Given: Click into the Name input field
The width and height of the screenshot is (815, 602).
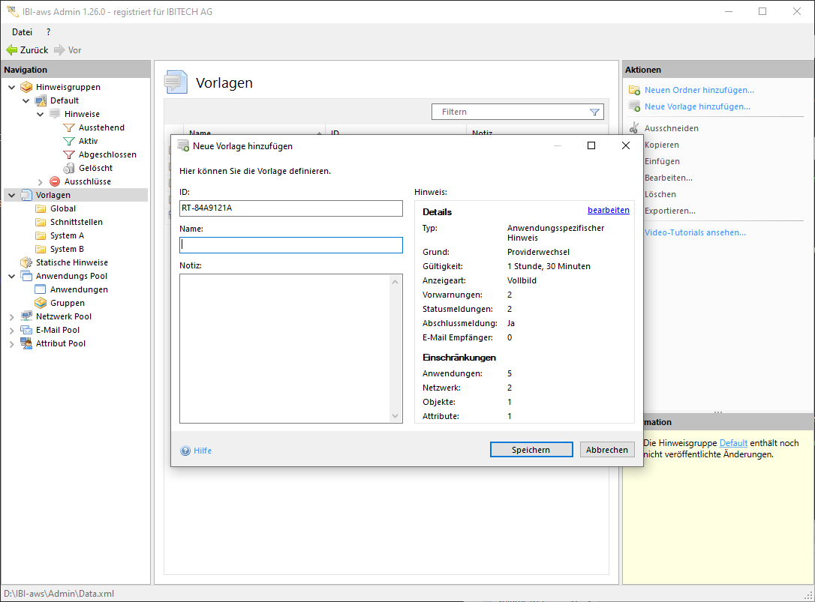Looking at the screenshot, I should (290, 245).
